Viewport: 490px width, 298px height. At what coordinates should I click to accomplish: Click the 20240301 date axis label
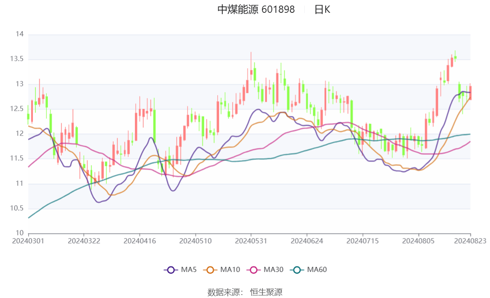(27, 240)
